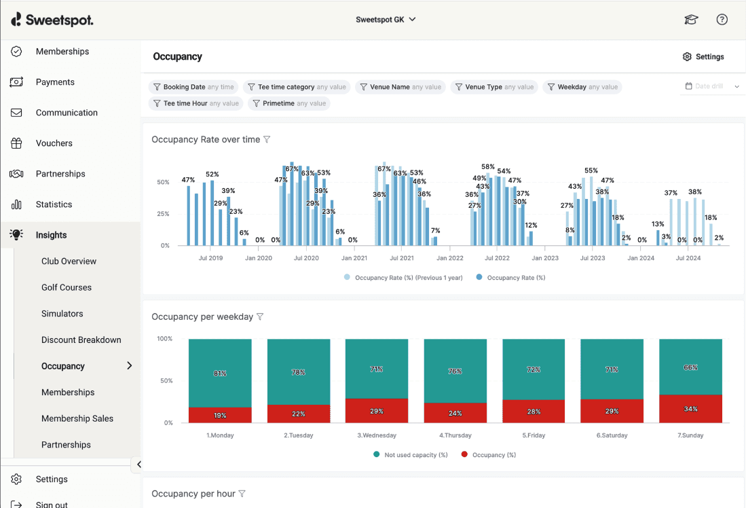Open the Sweetspot GK club dropdown

click(x=386, y=20)
